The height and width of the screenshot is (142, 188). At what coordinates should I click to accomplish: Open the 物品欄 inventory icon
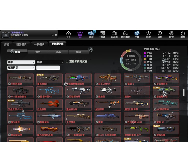click(x=114, y=34)
